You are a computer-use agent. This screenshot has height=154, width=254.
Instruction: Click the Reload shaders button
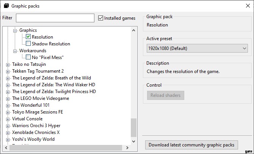166,95
